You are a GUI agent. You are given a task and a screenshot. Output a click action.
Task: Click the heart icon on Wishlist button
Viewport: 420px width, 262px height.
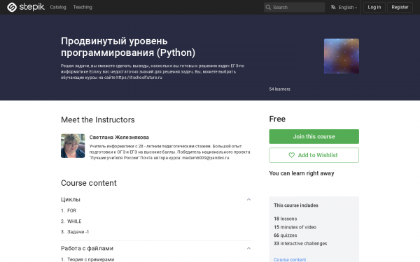pyautogui.click(x=291, y=155)
